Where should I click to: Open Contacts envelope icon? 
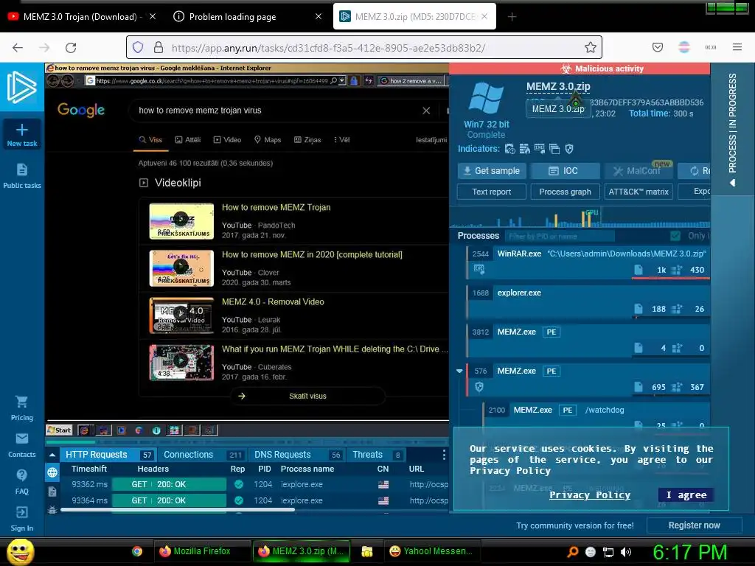point(21,439)
